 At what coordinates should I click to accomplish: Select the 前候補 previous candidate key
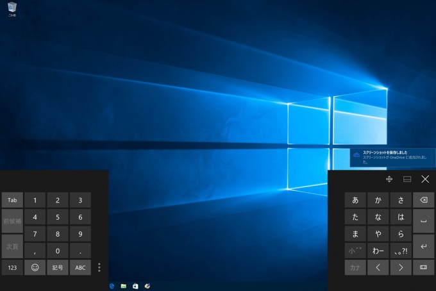coord(12,221)
